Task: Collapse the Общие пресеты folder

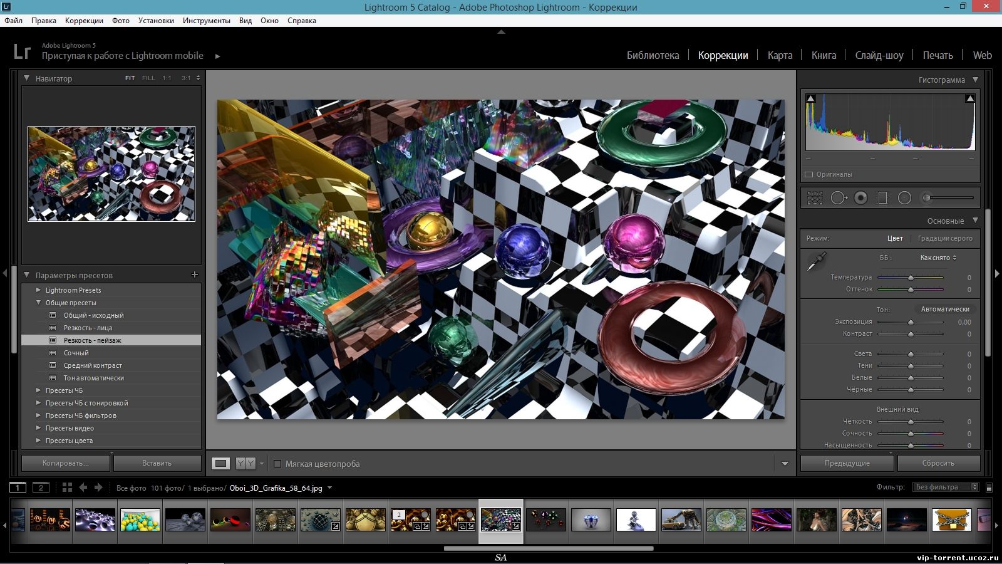Action: (x=38, y=303)
